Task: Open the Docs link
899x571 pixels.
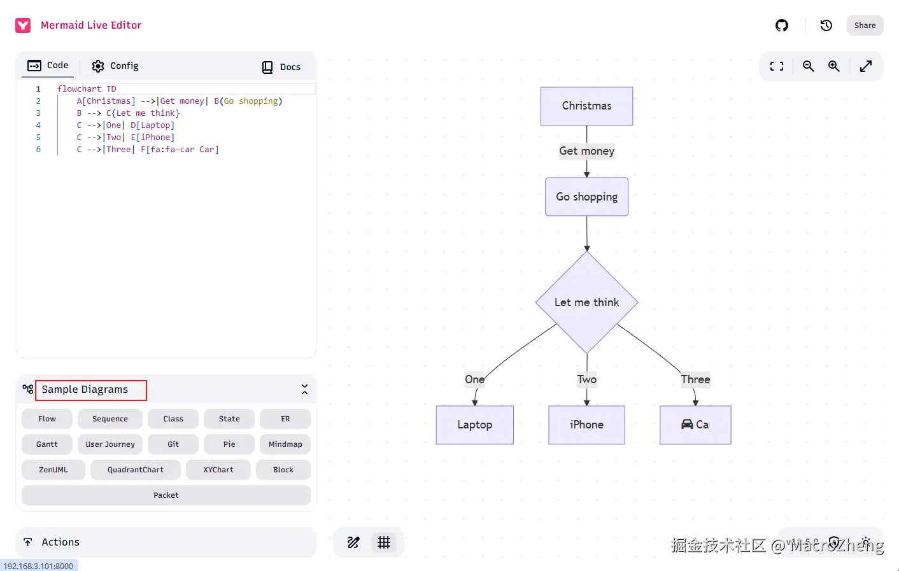Action: point(281,67)
